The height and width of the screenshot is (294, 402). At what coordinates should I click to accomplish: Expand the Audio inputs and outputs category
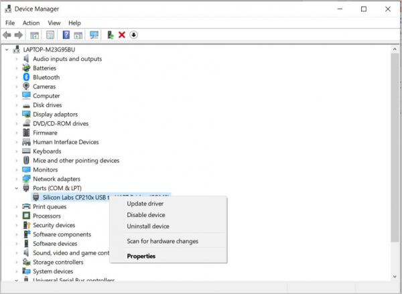pyautogui.click(x=16, y=59)
